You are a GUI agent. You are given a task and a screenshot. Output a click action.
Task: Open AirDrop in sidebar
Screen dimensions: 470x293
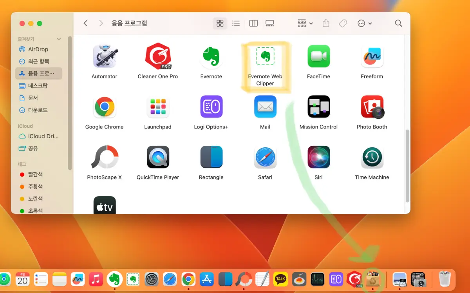[39, 49]
